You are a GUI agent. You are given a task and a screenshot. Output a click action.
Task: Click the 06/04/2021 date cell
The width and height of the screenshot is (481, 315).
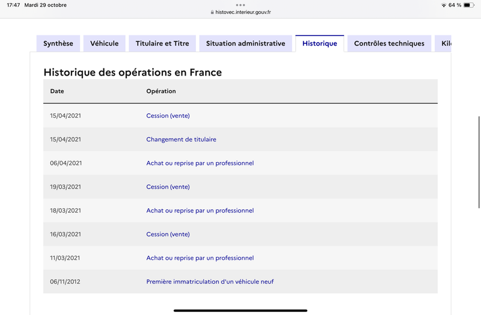(x=66, y=163)
